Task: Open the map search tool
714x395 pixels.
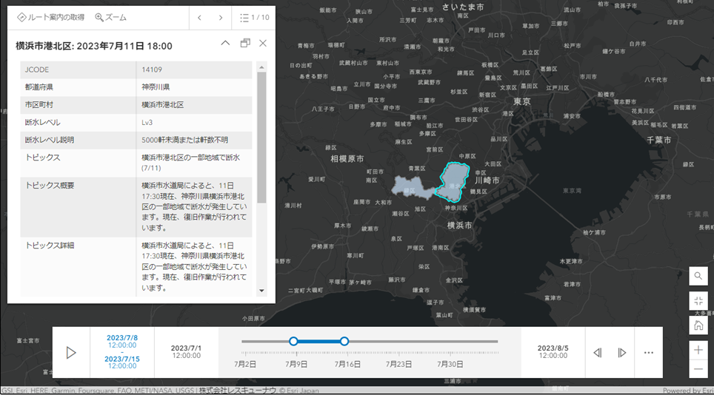Action: 698,276
